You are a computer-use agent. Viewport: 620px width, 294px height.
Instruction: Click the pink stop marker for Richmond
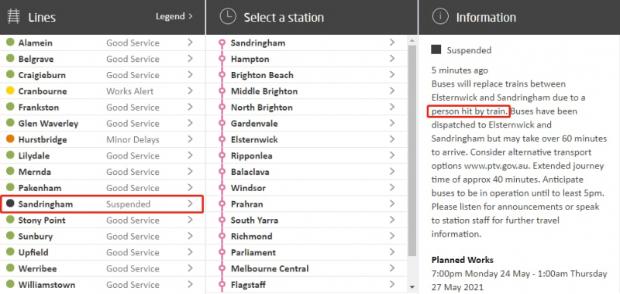[222, 237]
